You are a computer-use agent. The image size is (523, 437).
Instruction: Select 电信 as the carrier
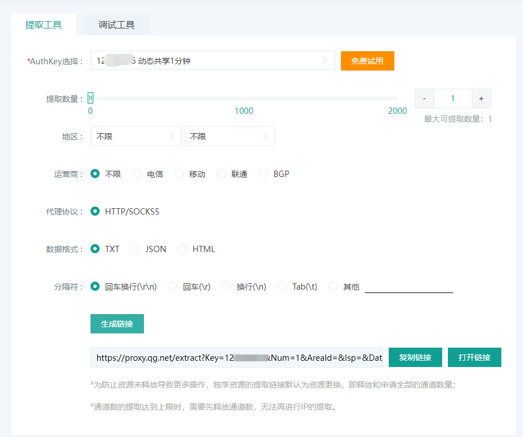pyautogui.click(x=137, y=174)
